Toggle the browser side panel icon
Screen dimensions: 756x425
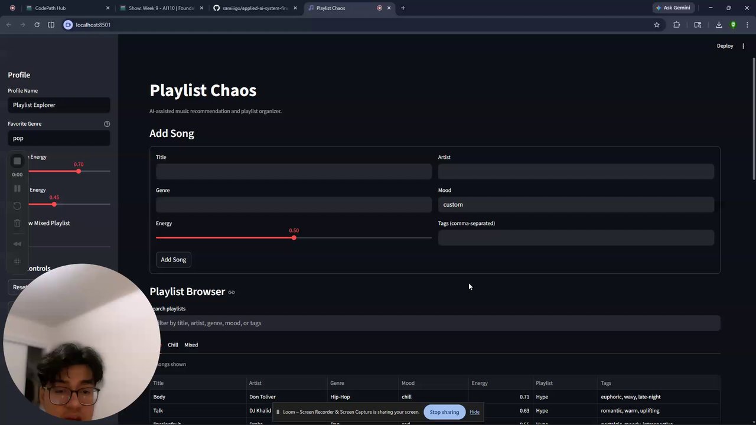coord(51,25)
